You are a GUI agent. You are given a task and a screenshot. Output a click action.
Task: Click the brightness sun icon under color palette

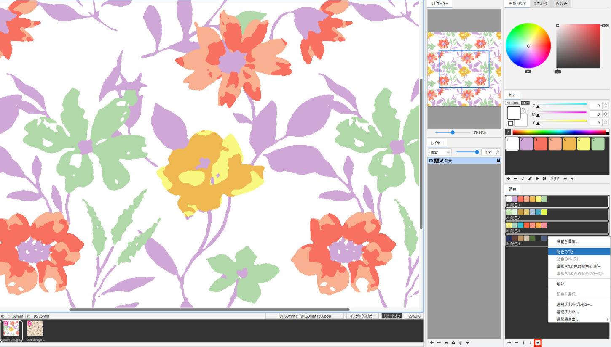[x=565, y=179]
